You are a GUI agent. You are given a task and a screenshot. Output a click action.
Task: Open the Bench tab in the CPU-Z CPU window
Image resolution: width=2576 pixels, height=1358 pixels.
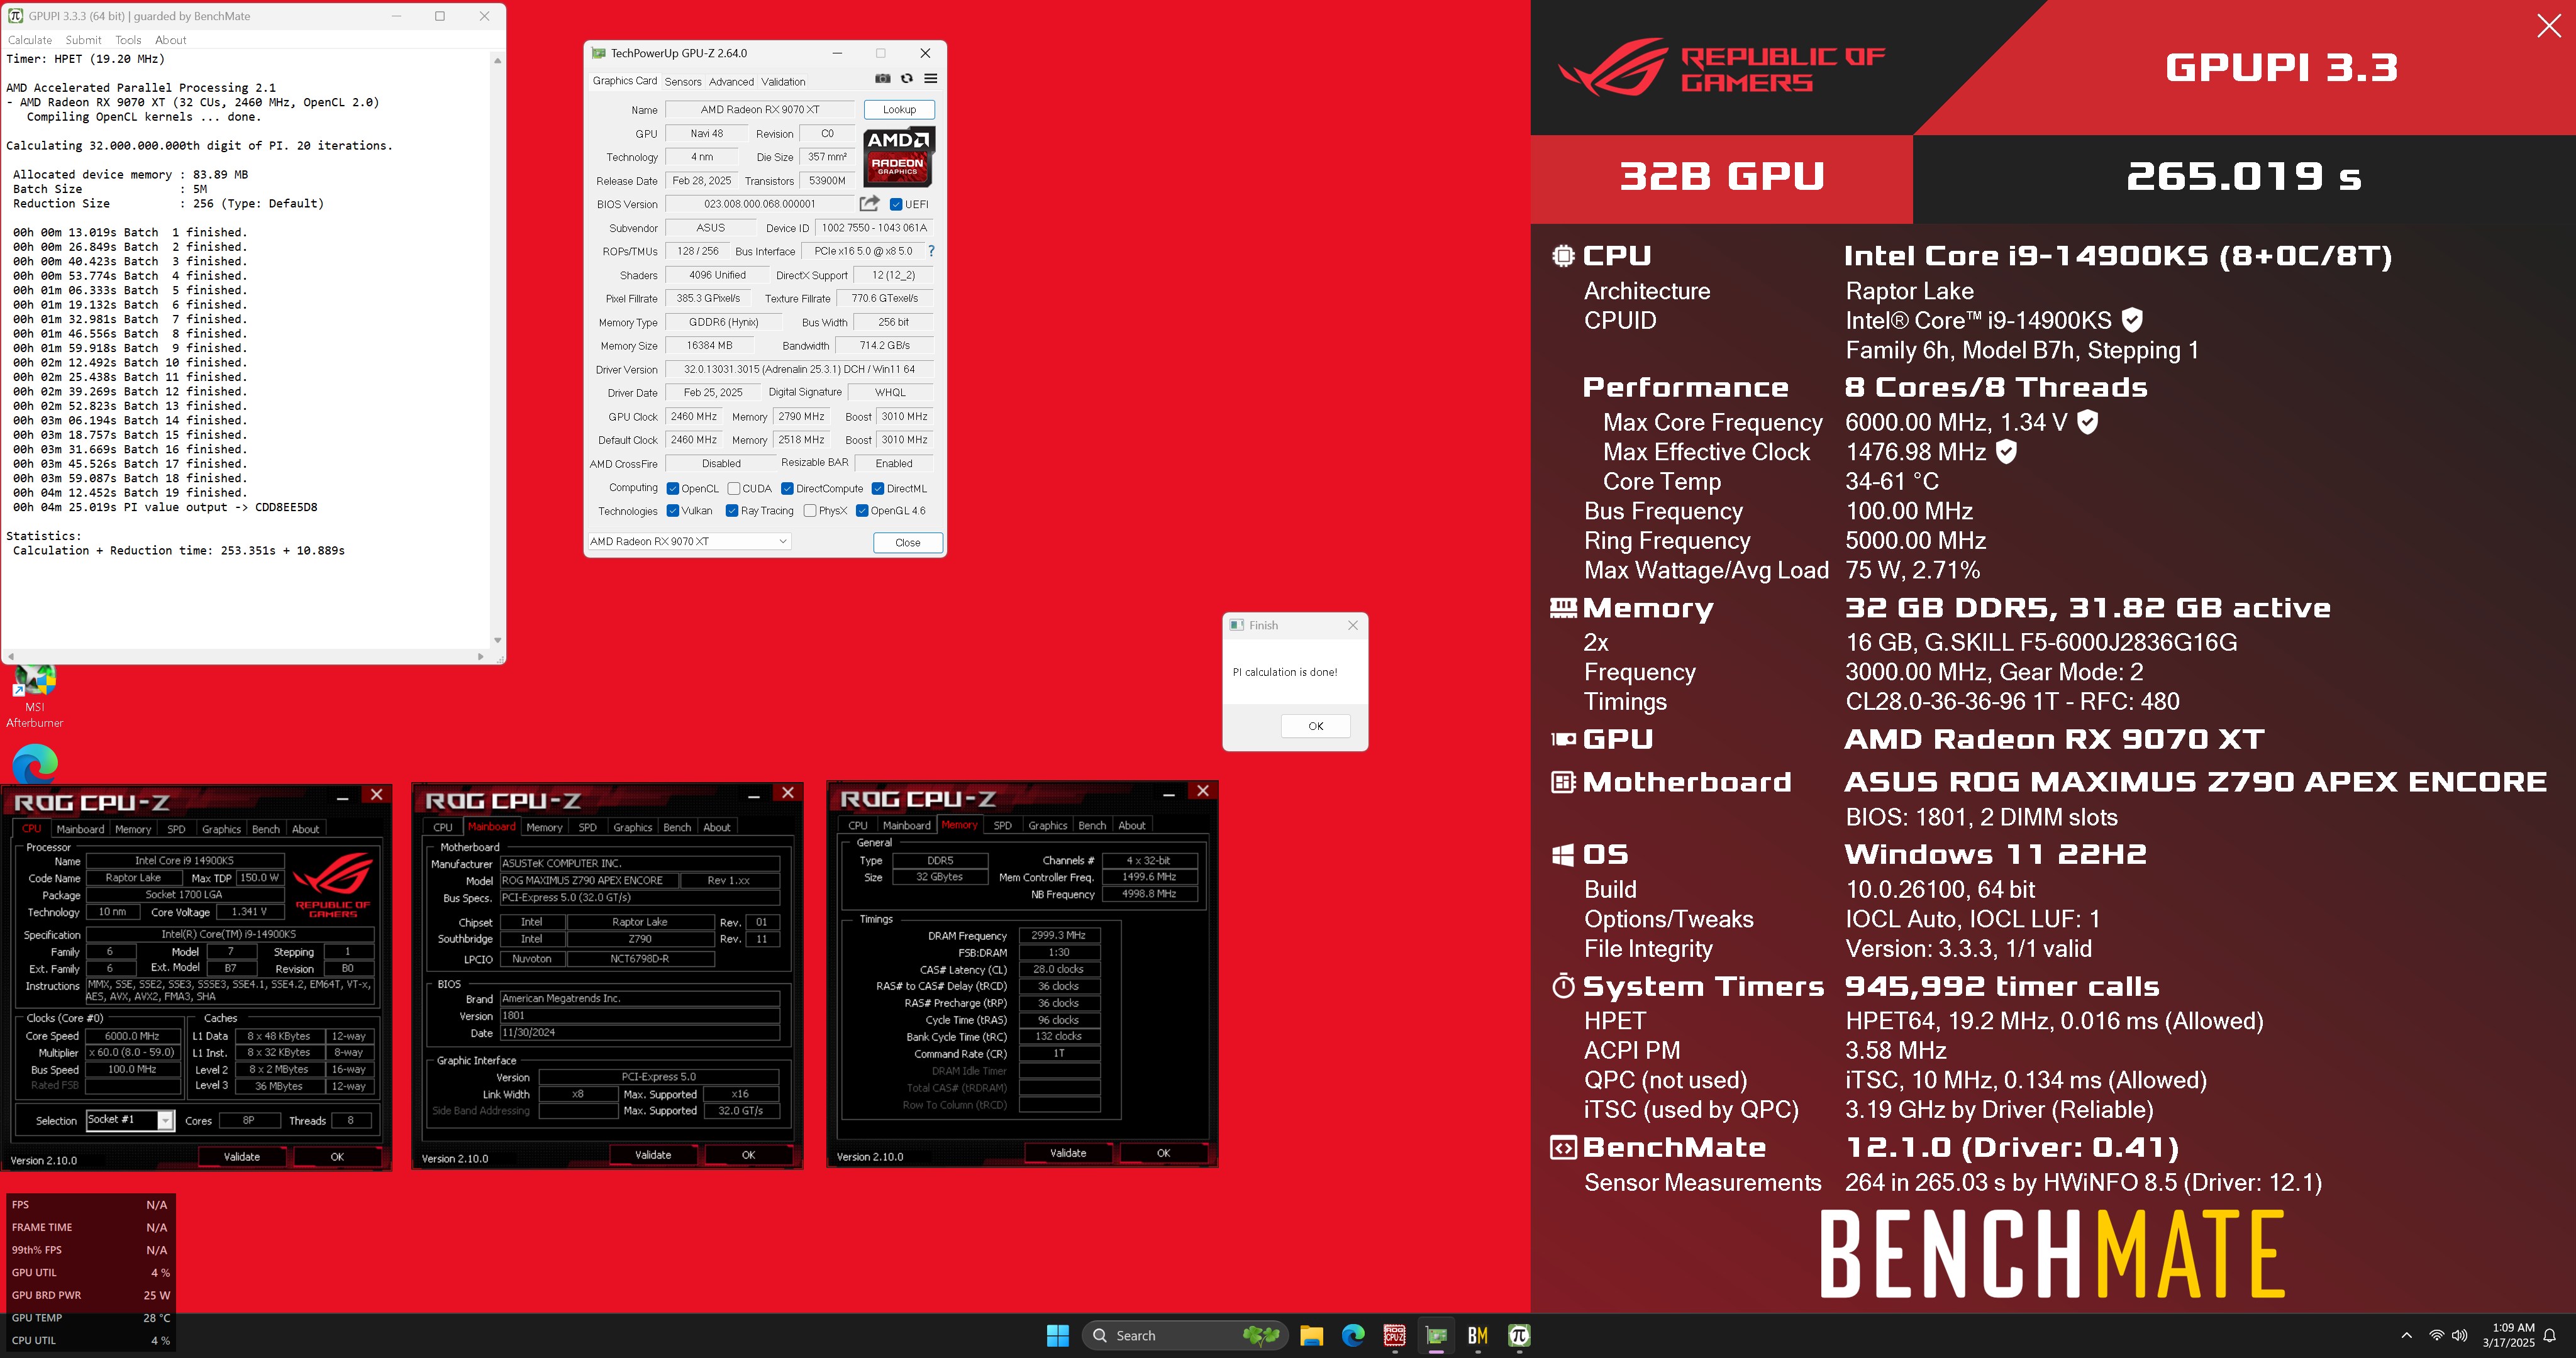[x=266, y=829]
